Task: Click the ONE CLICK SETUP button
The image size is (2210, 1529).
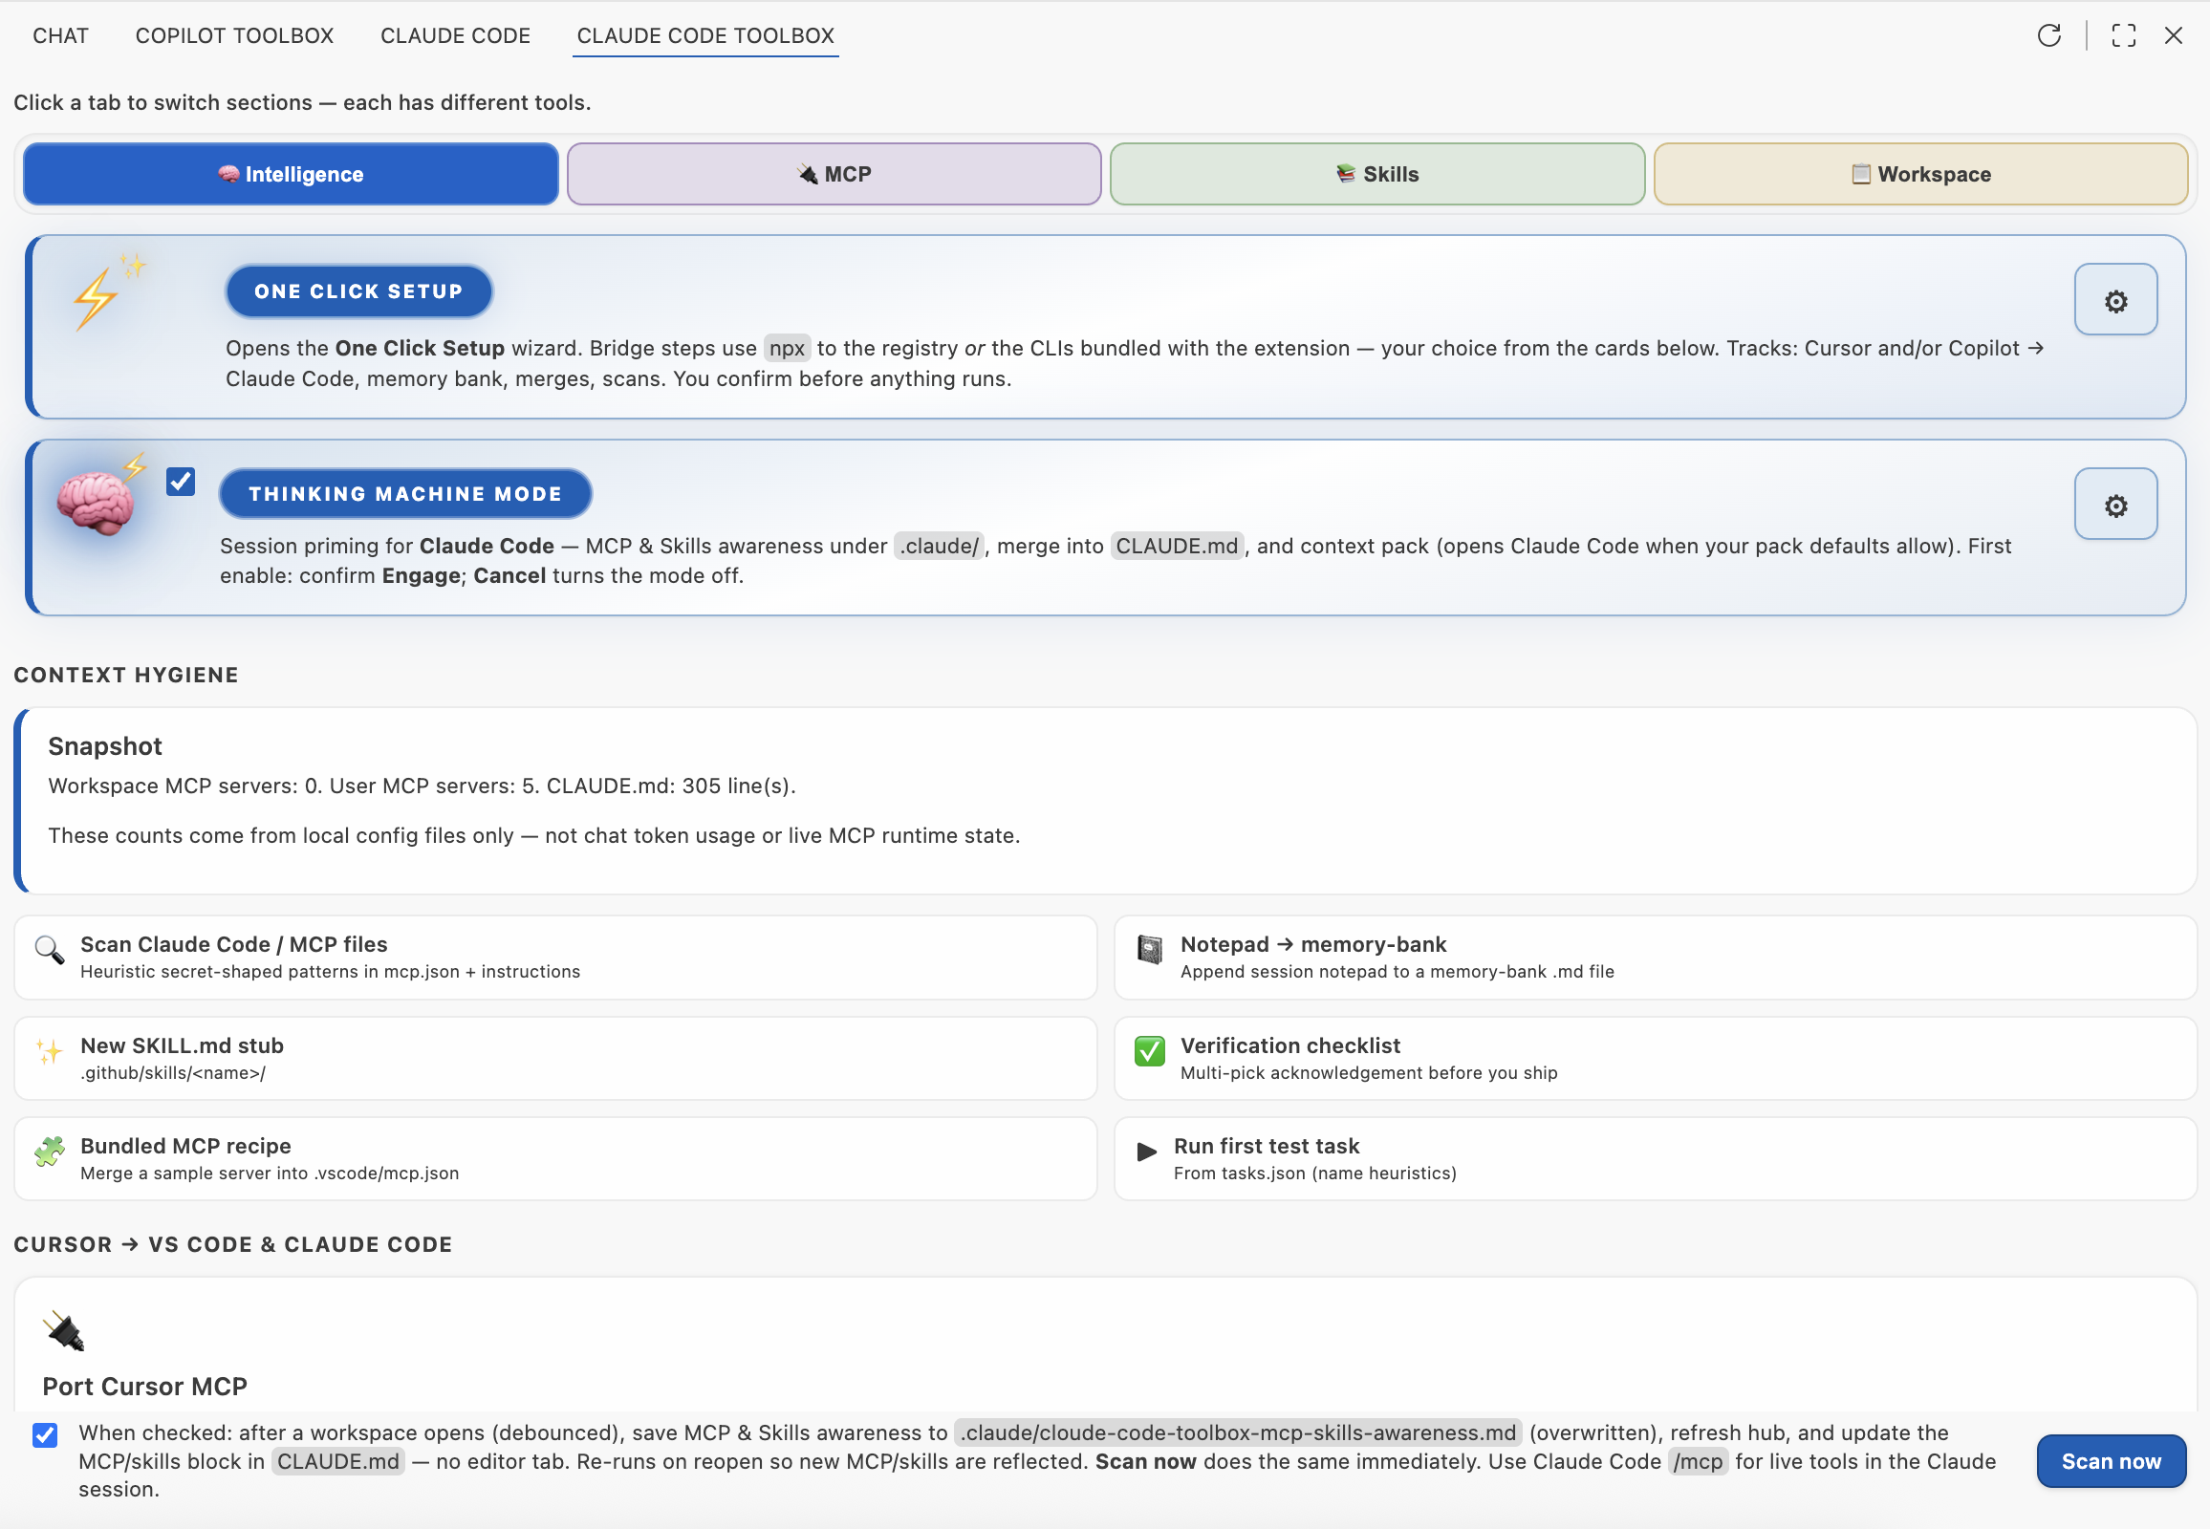Action: tap(358, 291)
